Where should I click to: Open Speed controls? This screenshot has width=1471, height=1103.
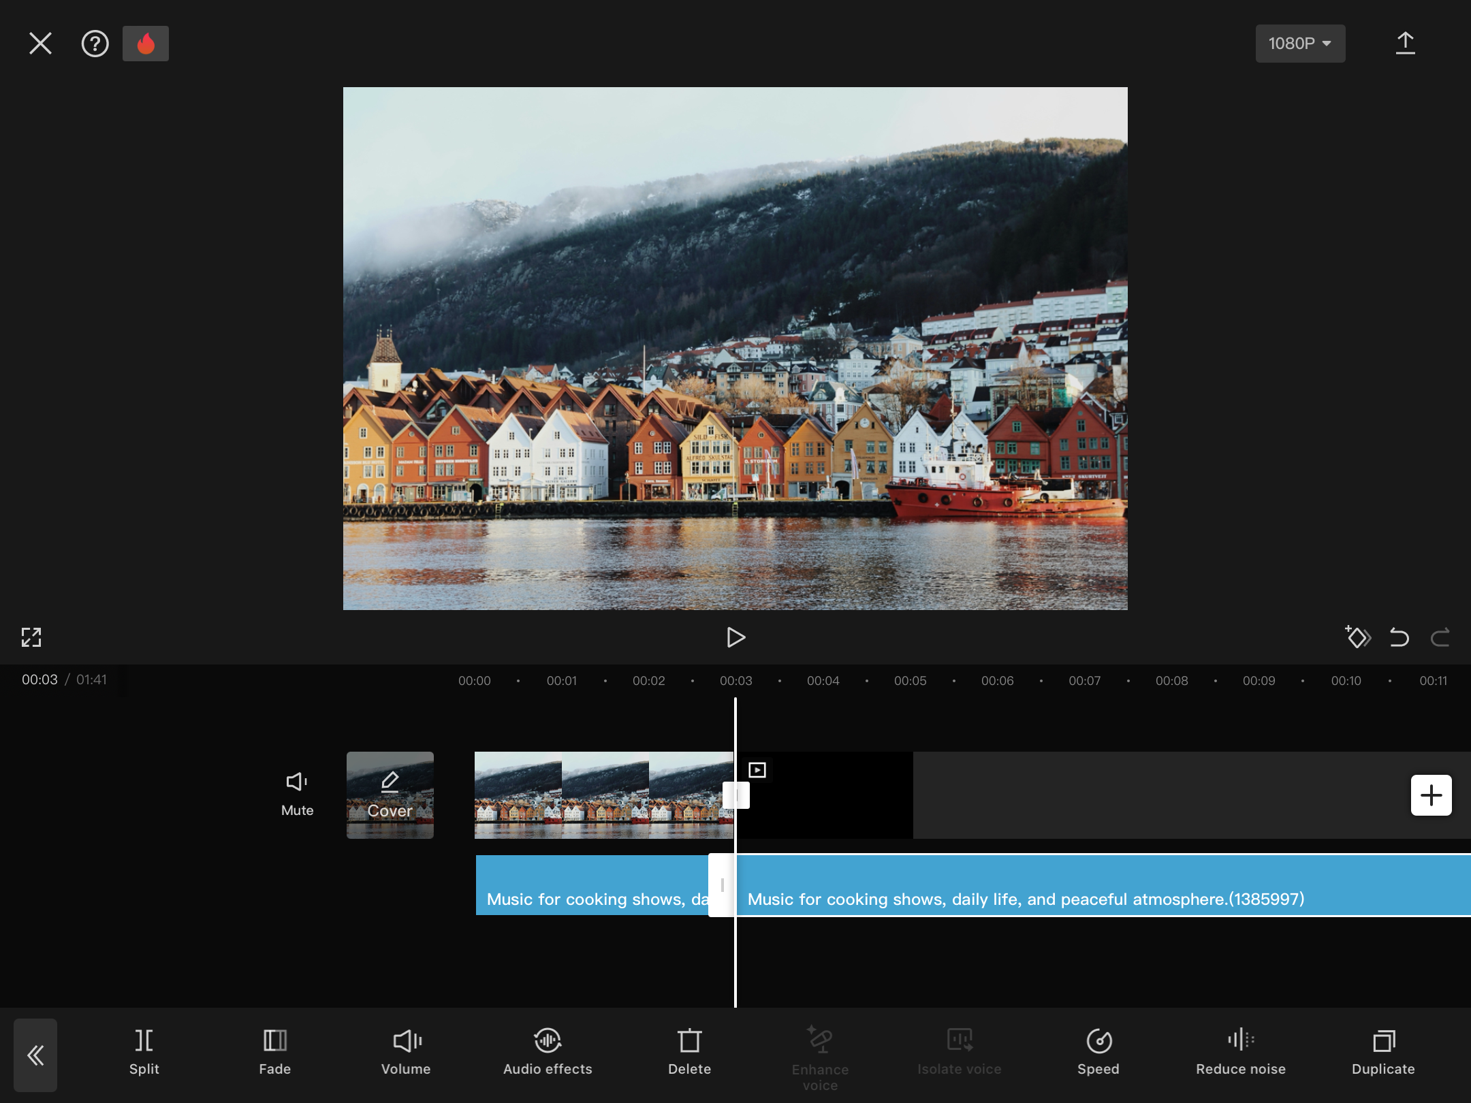coord(1098,1053)
